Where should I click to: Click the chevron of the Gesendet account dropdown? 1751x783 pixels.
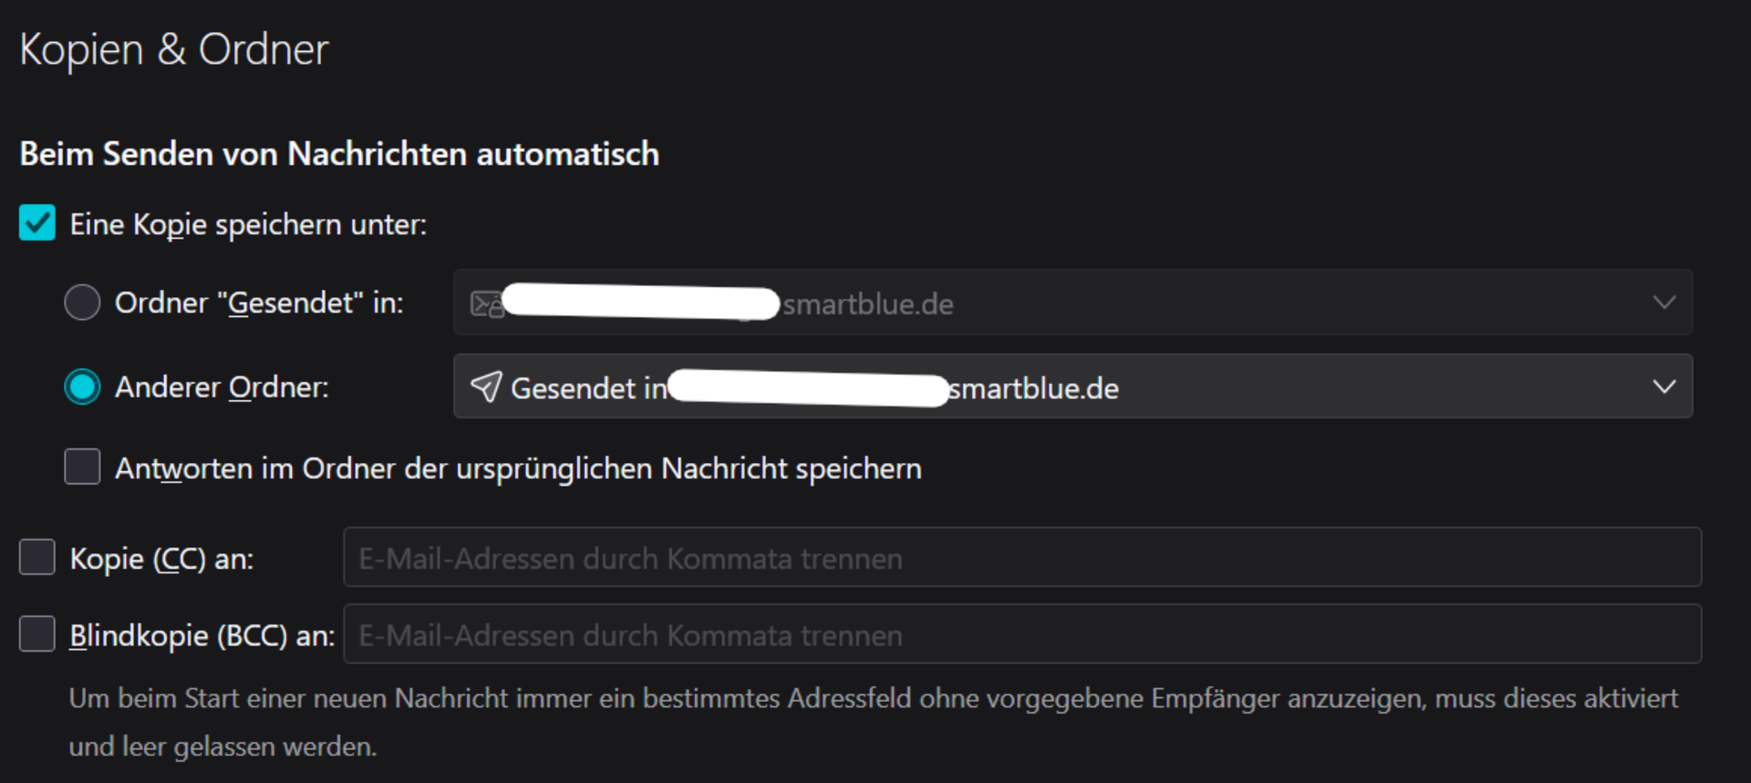click(x=1663, y=303)
